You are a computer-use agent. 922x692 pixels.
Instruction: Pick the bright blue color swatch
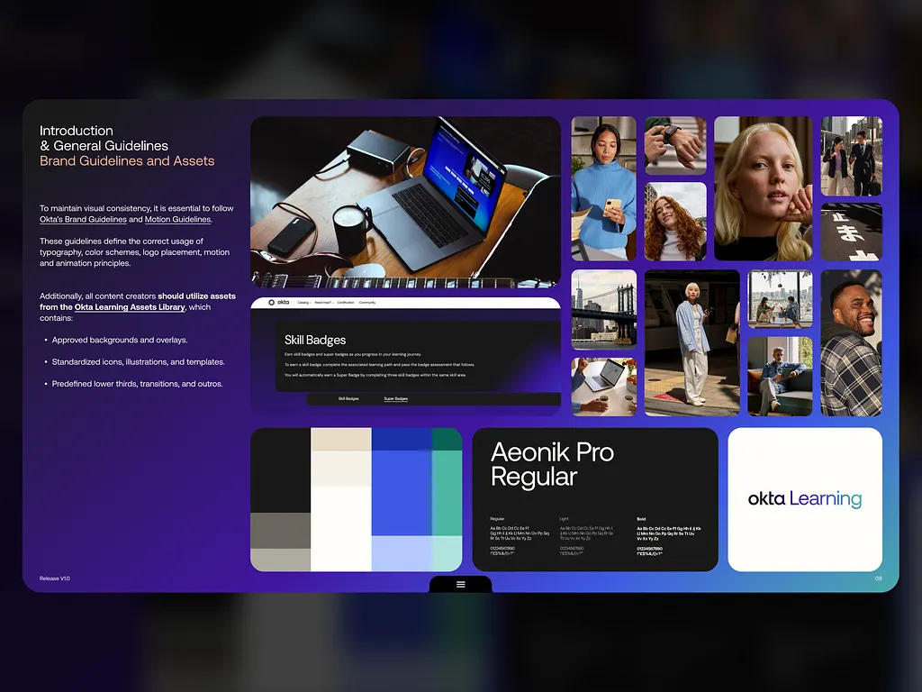402,493
